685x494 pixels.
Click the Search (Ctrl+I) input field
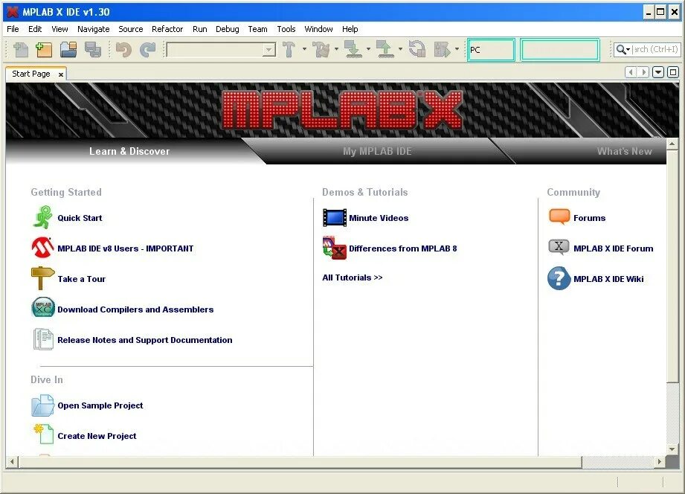(655, 49)
